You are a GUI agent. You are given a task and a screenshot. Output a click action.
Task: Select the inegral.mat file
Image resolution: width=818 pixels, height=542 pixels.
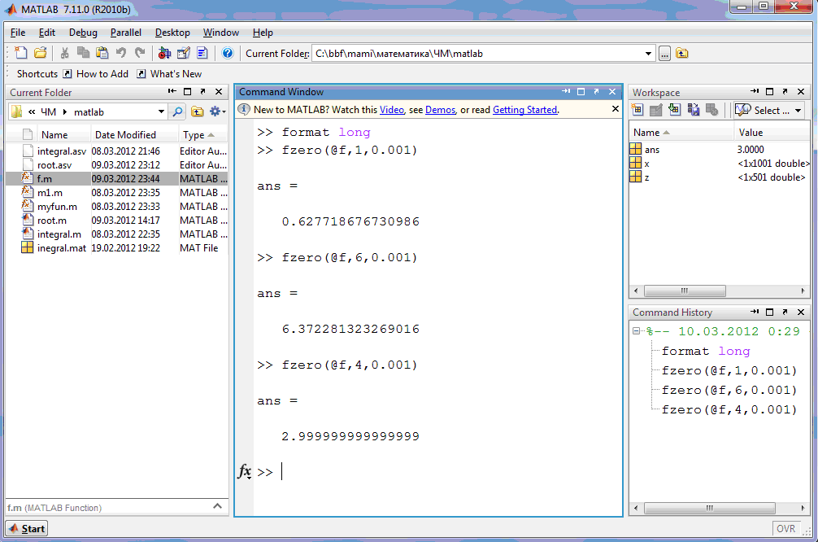117,248
